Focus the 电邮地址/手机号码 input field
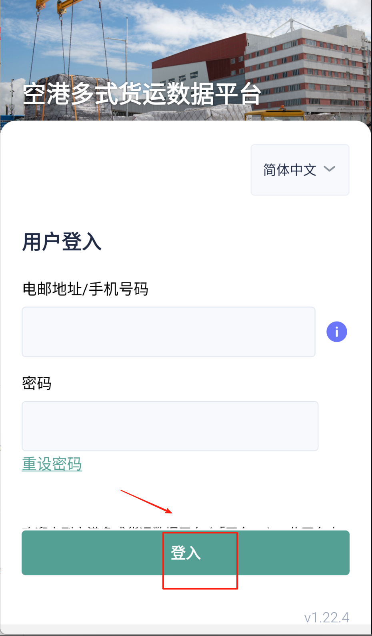Image resolution: width=372 pixels, height=636 pixels. click(168, 332)
